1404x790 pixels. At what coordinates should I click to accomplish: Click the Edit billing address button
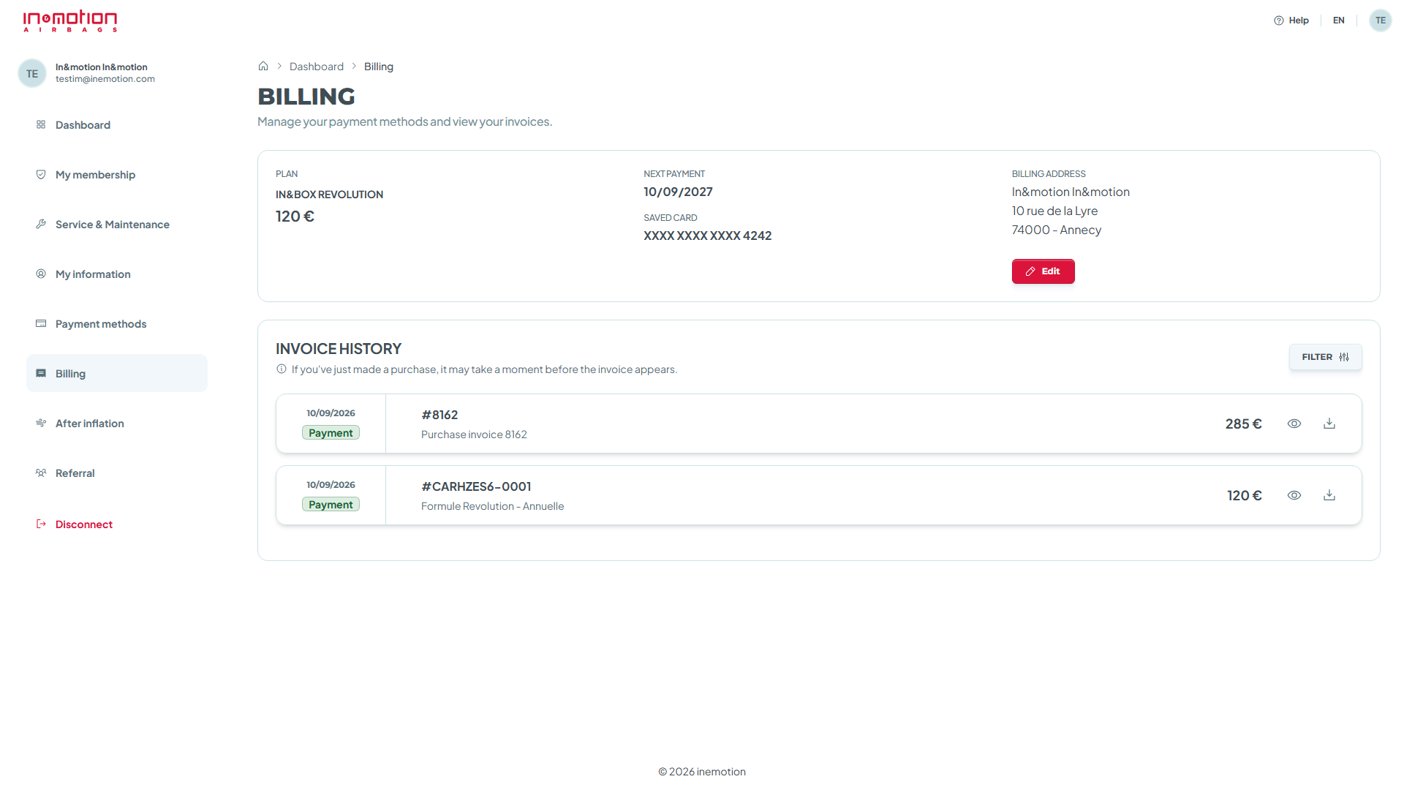[1043, 271]
